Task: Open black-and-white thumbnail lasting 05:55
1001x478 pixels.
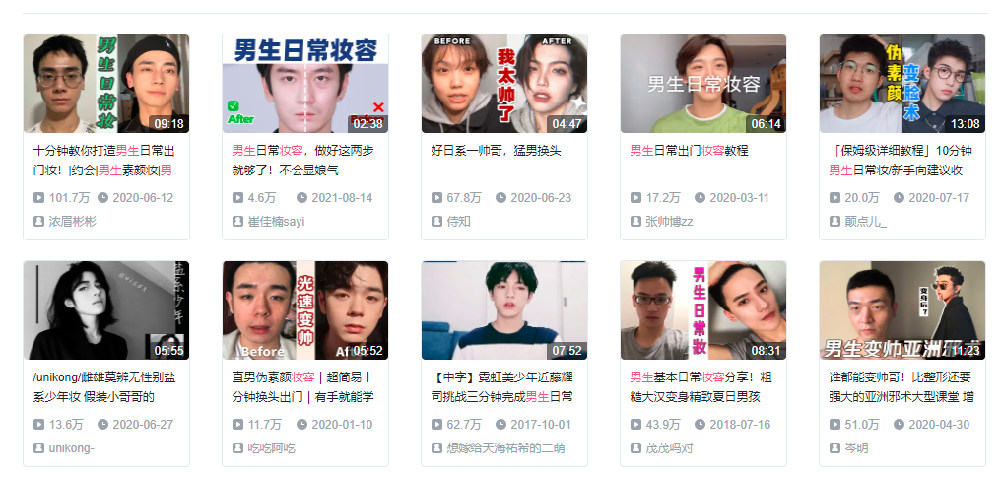Action: pyautogui.click(x=106, y=310)
